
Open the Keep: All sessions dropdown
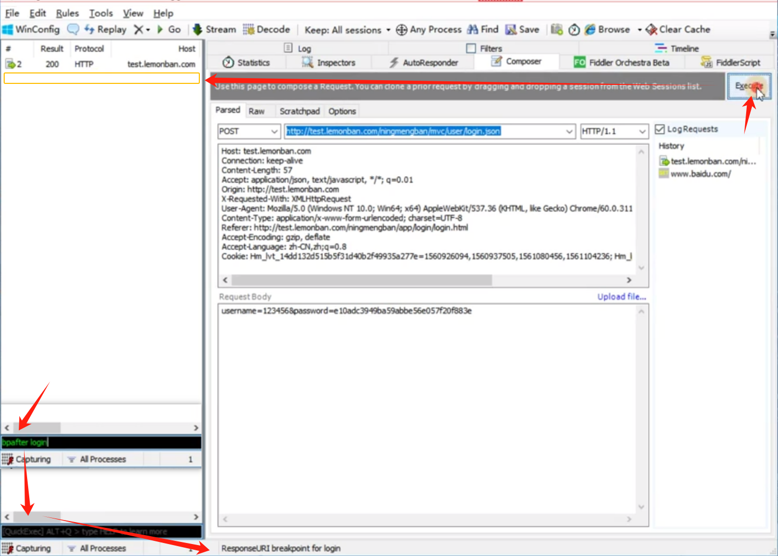348,30
